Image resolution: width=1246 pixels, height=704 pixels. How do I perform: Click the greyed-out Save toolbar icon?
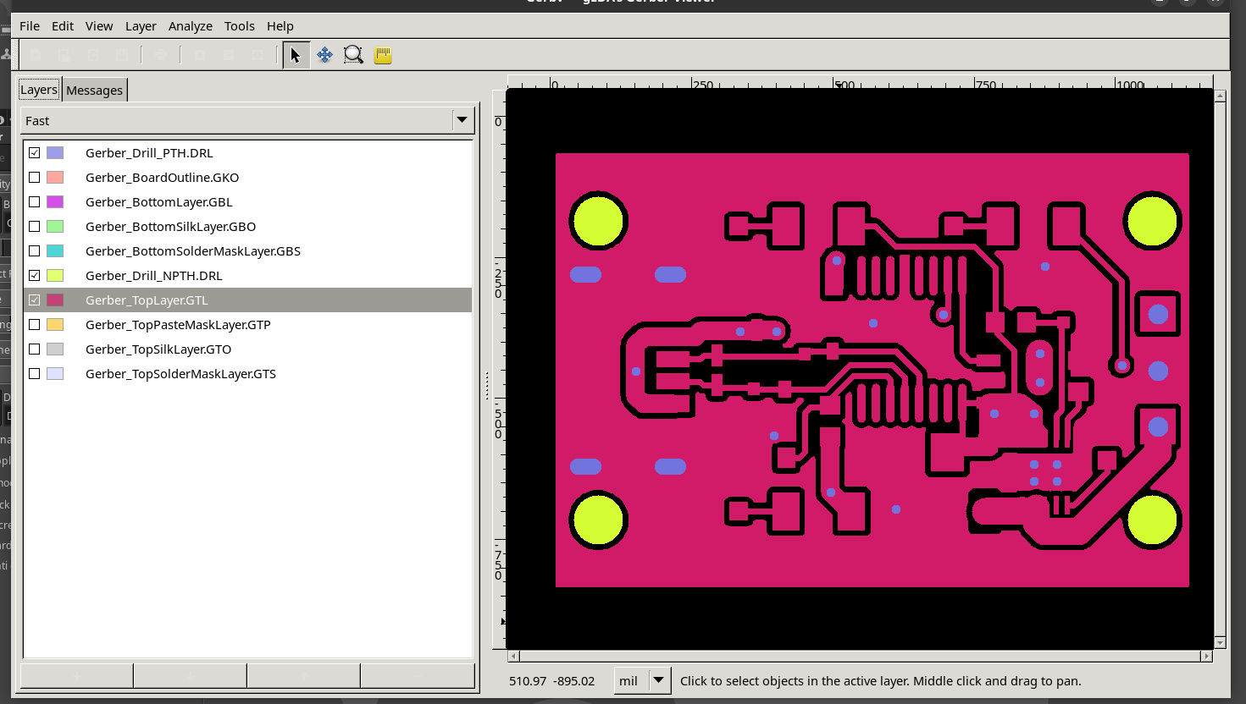click(x=122, y=55)
